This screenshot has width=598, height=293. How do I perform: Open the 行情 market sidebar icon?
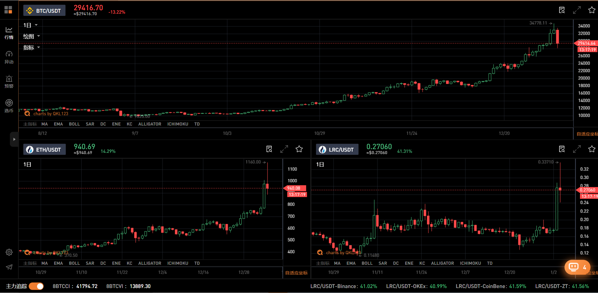coord(9,33)
